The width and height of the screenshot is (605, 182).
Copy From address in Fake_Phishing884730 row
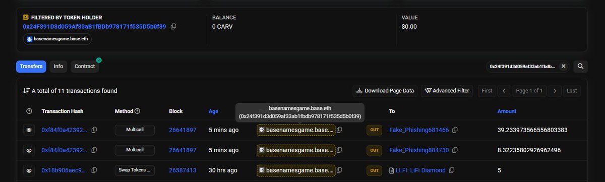[x=339, y=150]
